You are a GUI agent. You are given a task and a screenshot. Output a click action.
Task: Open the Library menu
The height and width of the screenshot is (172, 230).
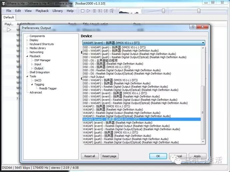(x=57, y=11)
